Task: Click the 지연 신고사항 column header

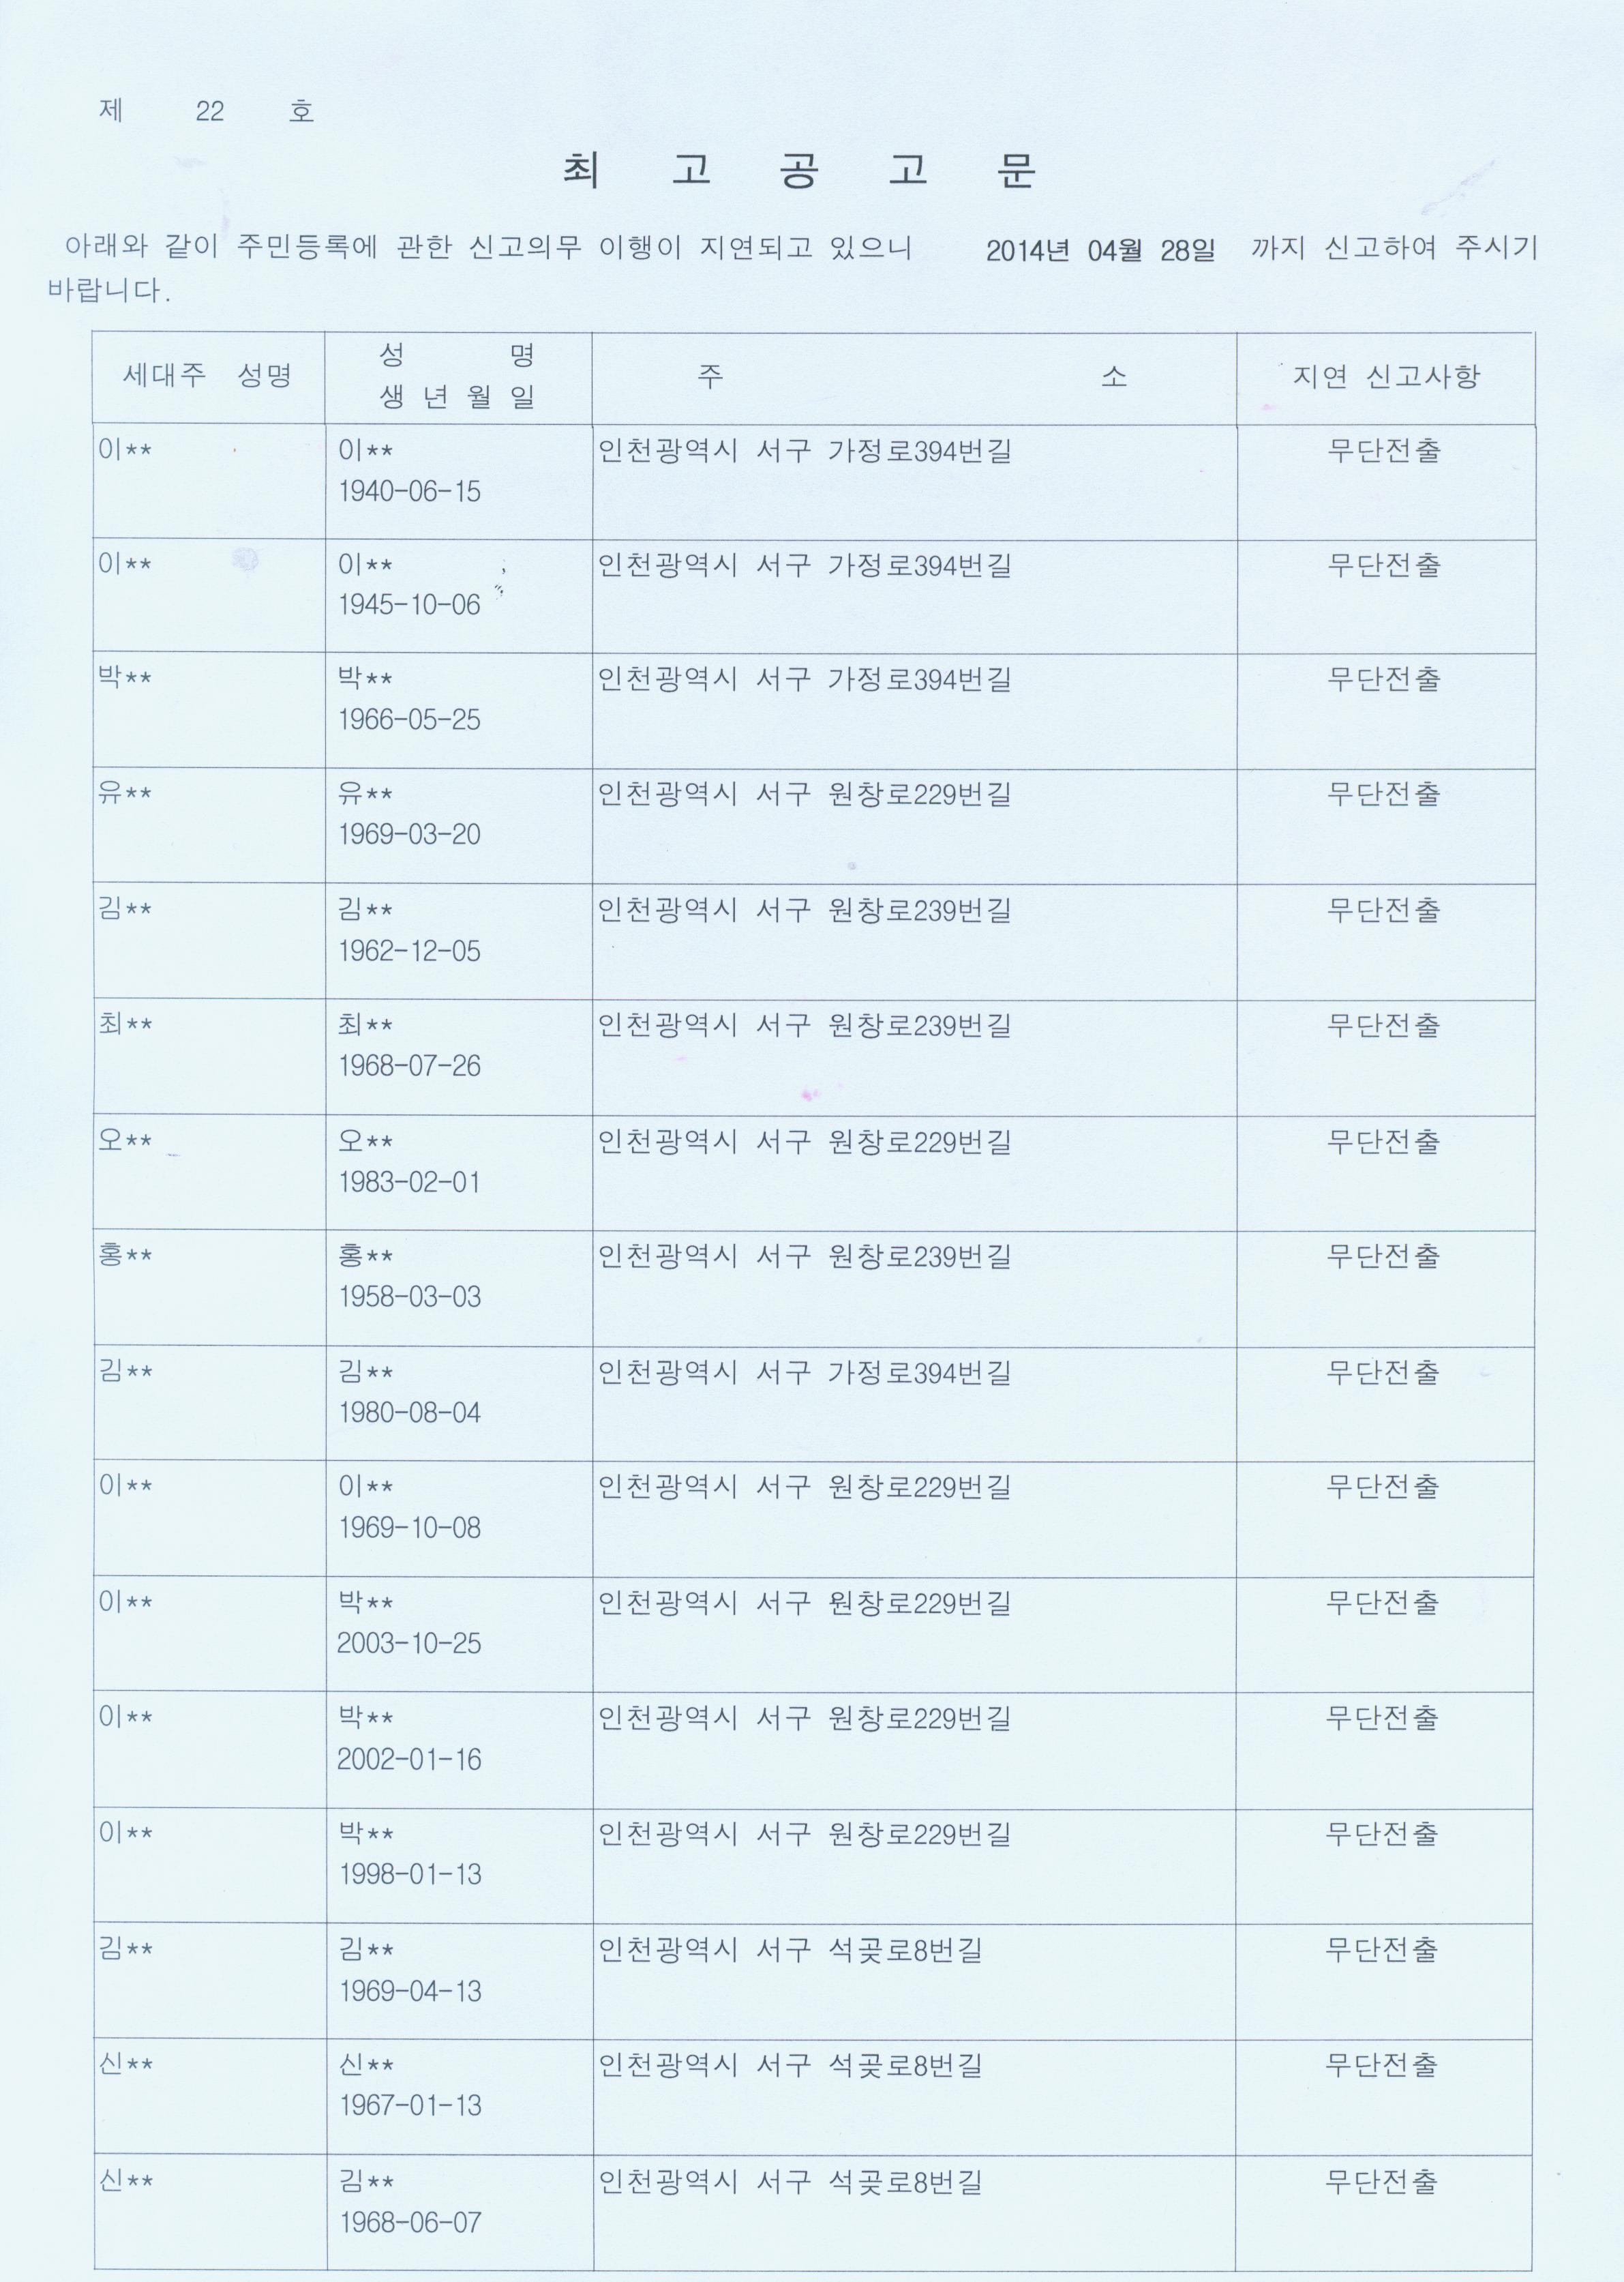Action: click(x=1385, y=376)
